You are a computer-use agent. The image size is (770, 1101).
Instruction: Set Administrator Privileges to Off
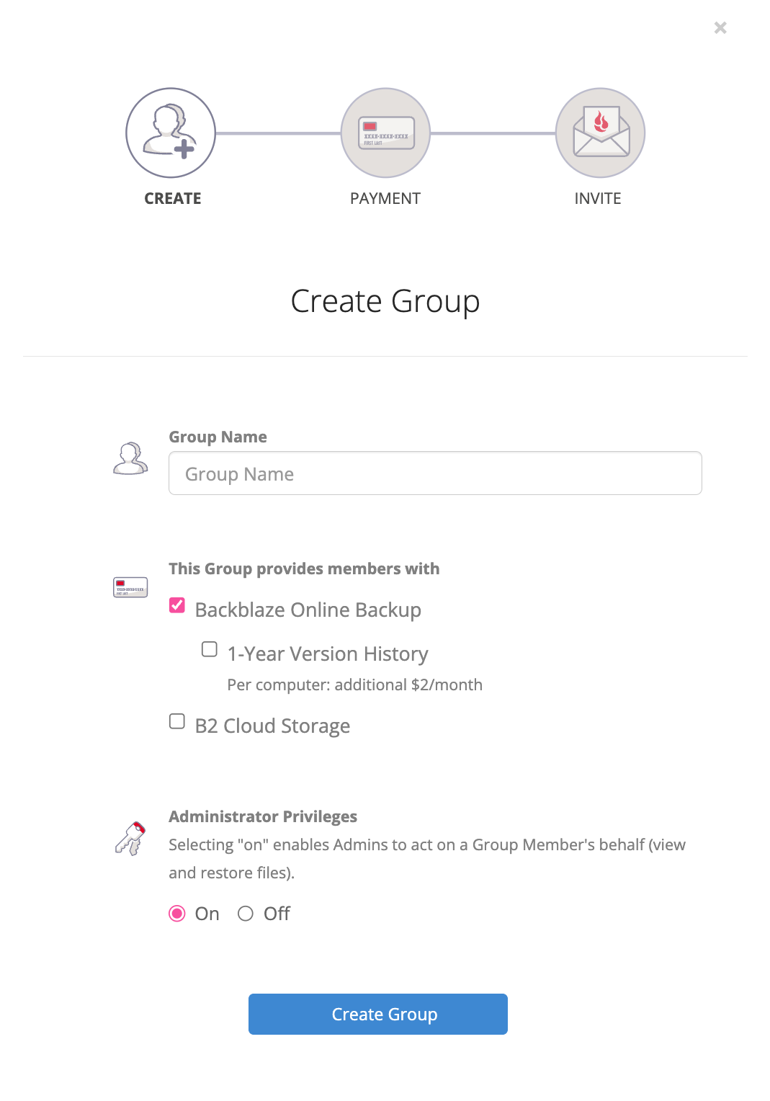(246, 914)
